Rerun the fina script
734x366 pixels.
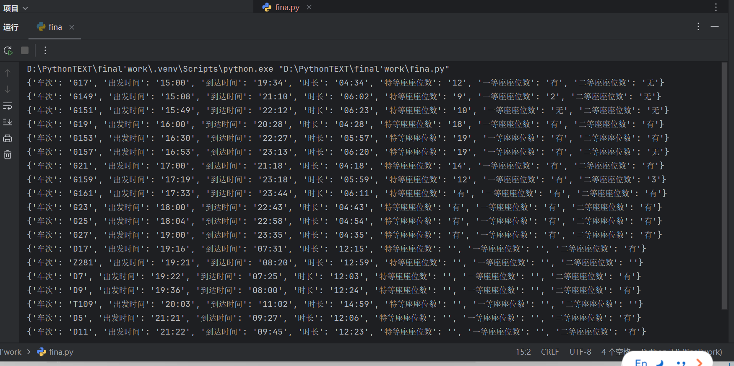click(8, 51)
